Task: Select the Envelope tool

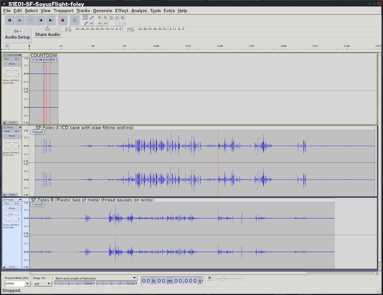Action: pos(92,18)
